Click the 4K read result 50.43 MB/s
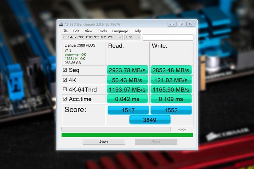 (x=127, y=80)
